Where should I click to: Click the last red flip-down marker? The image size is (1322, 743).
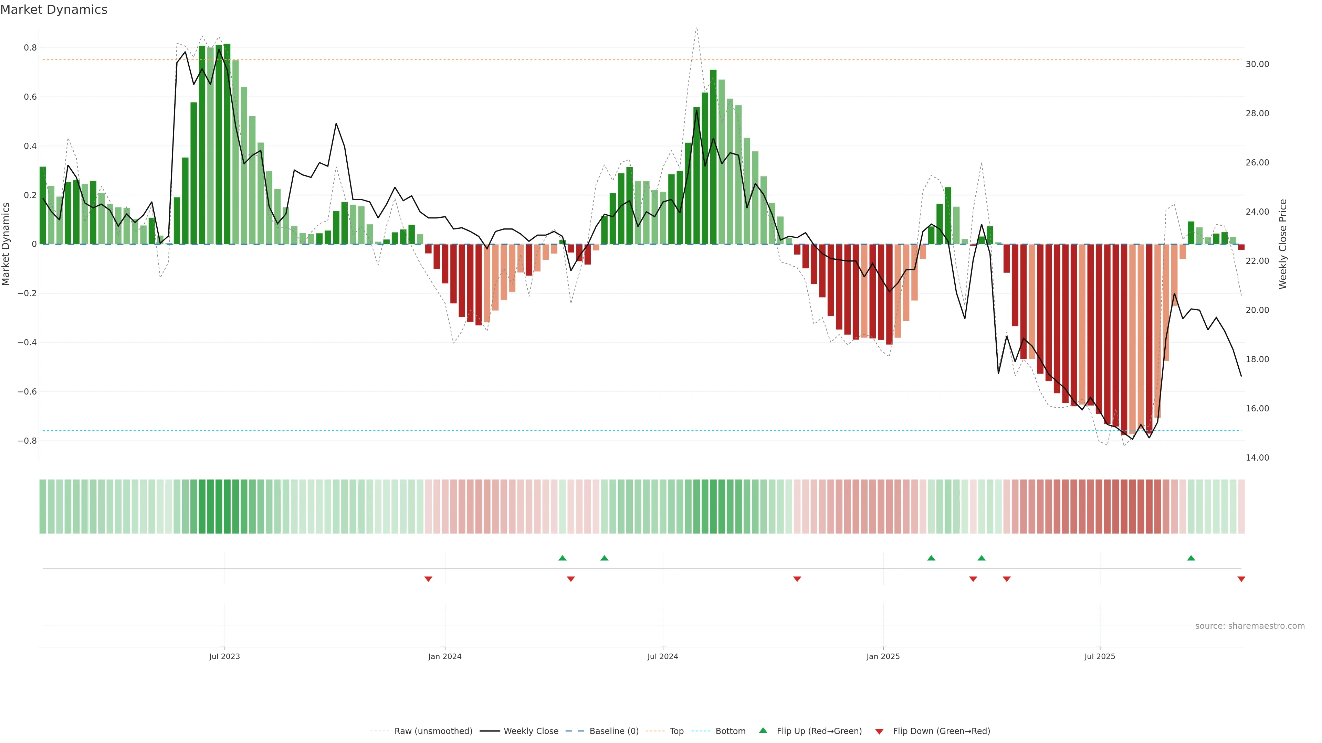1241,579
